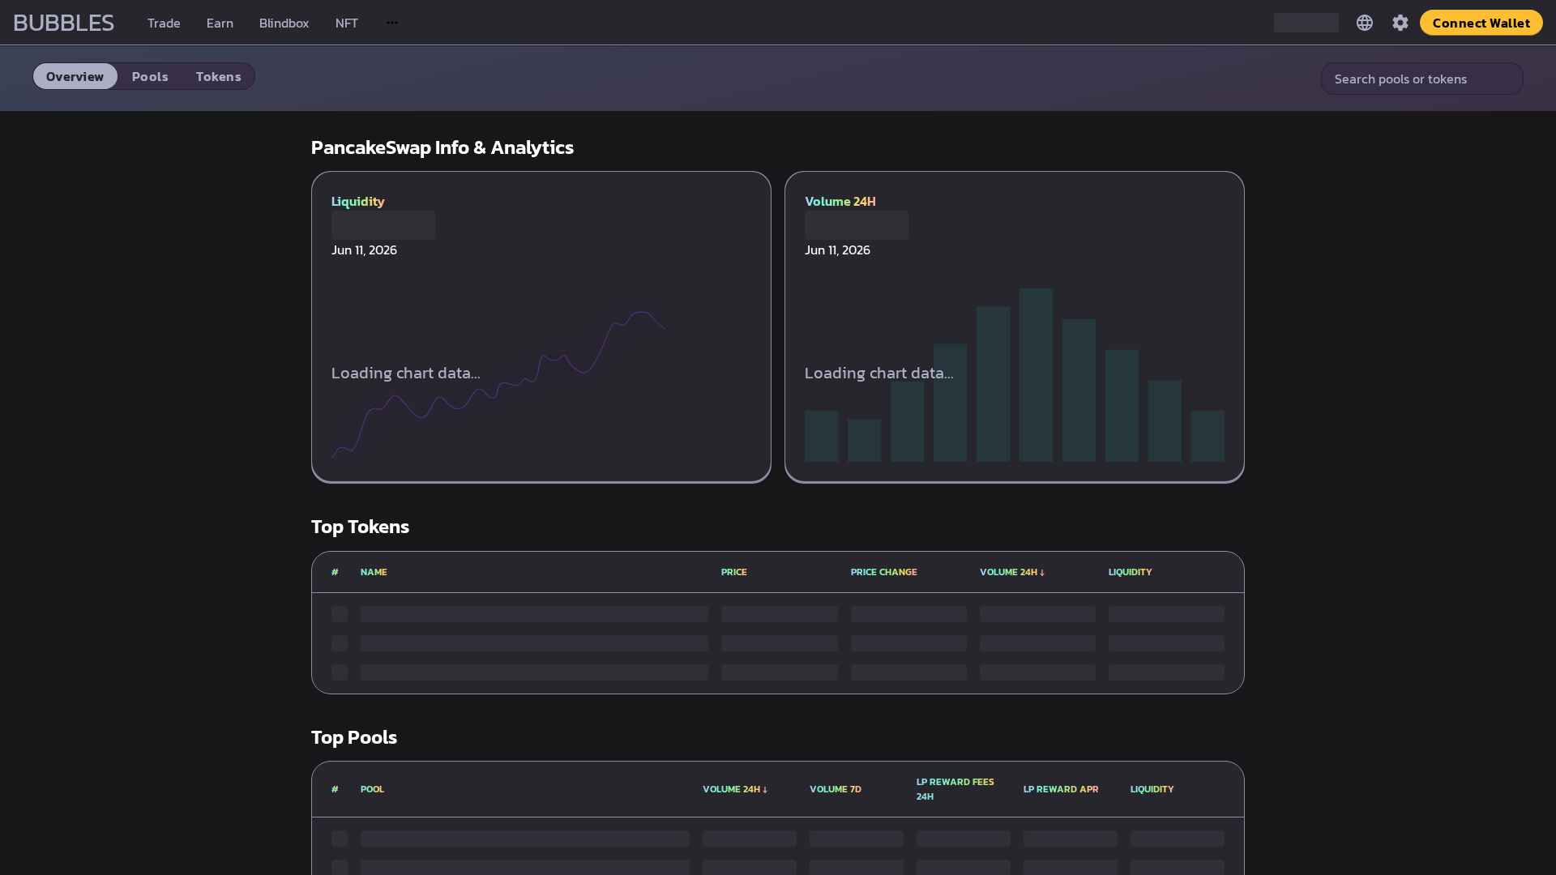
Task: Switch to the Pools tab
Action: [x=150, y=76]
